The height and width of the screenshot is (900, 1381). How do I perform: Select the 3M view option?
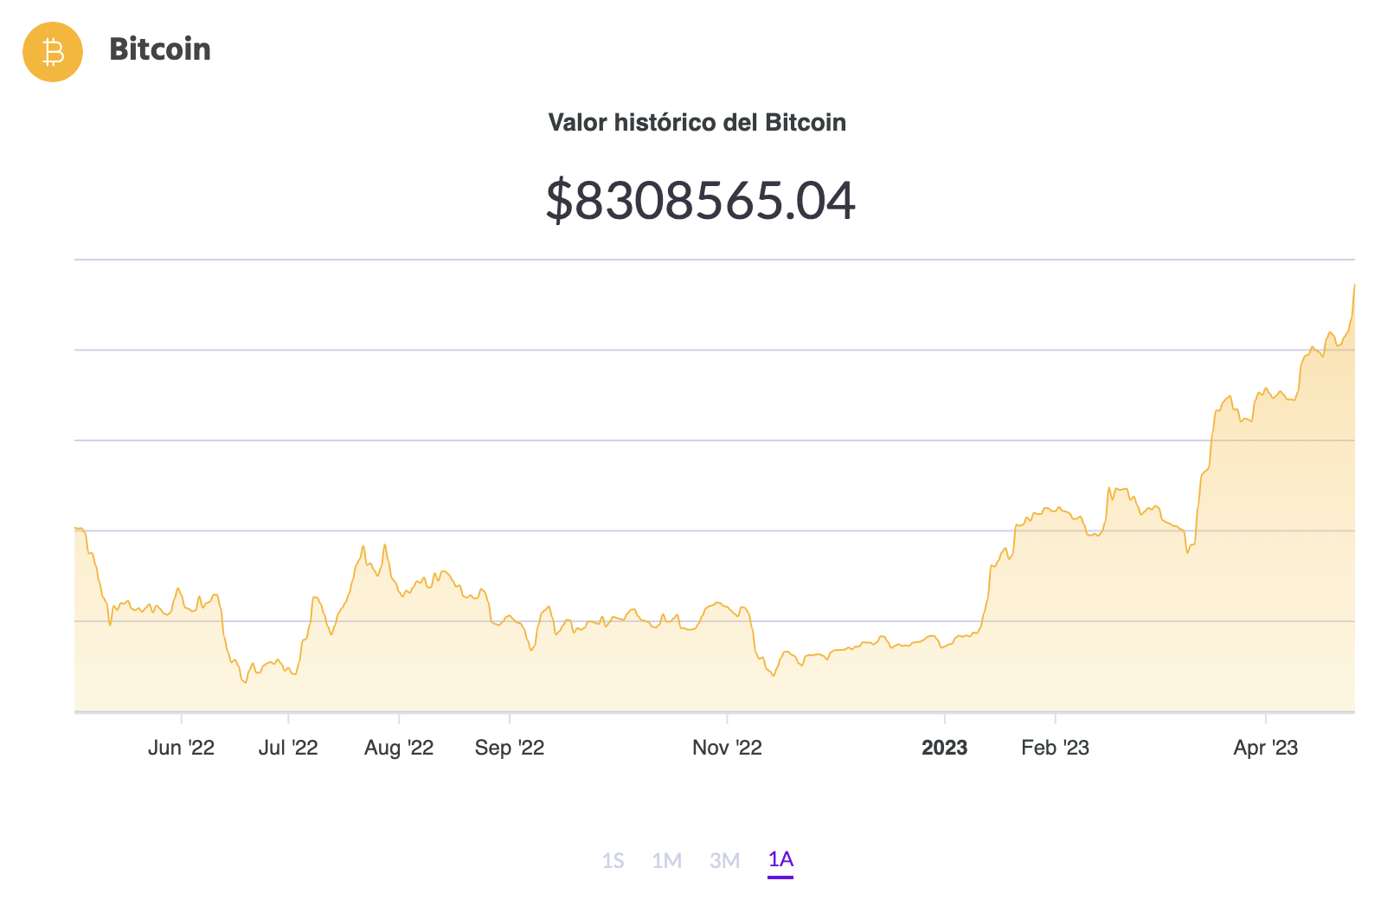(725, 860)
